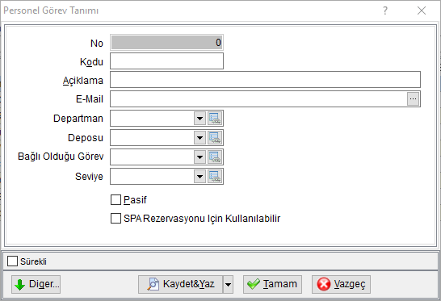Enable the Pasif checkbox

[x=115, y=200]
